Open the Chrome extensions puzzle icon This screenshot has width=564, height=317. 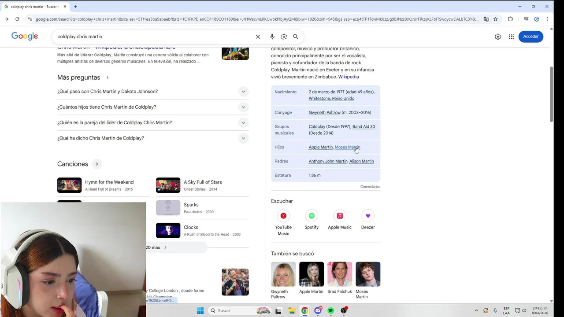(x=510, y=19)
